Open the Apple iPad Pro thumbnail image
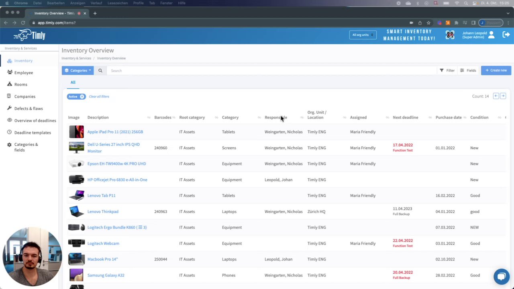This screenshot has height=289, width=514. [76, 132]
